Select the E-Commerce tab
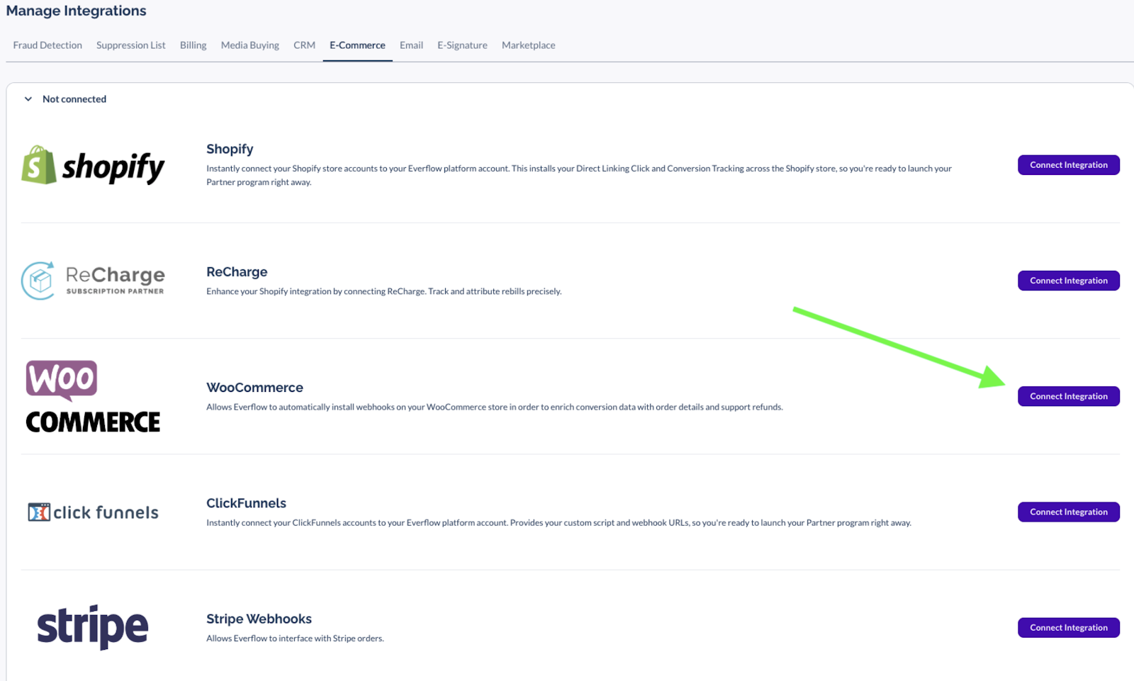1134x681 pixels. click(x=357, y=45)
